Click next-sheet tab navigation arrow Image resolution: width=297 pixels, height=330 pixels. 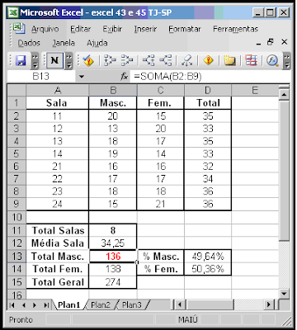(35, 305)
